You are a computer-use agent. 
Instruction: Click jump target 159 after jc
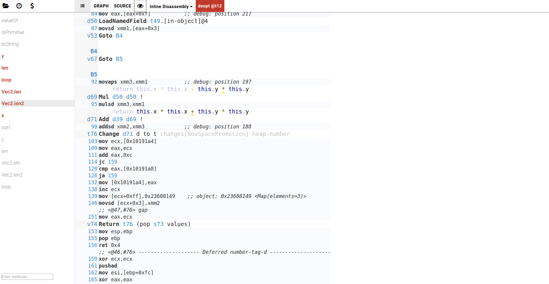coord(112,162)
